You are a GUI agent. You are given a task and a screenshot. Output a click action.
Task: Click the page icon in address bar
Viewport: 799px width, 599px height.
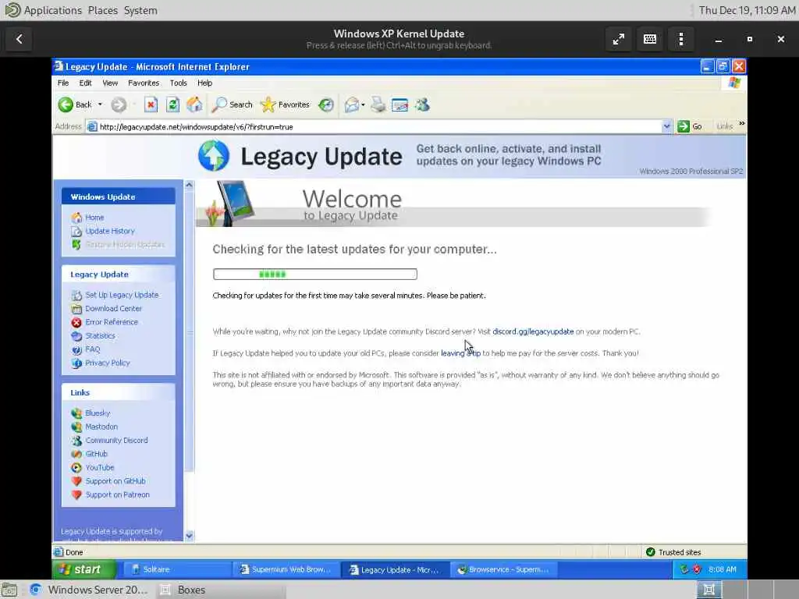click(x=92, y=127)
